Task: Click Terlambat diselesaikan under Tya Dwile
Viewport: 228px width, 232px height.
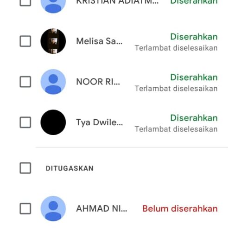Action: tap(176, 129)
